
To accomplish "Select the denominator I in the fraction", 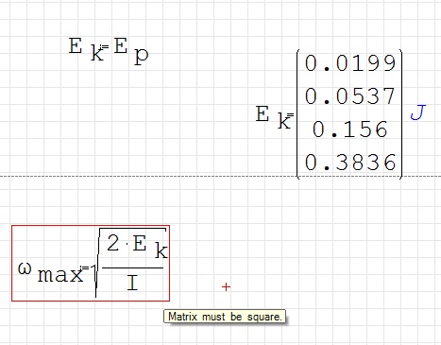I will [132, 283].
